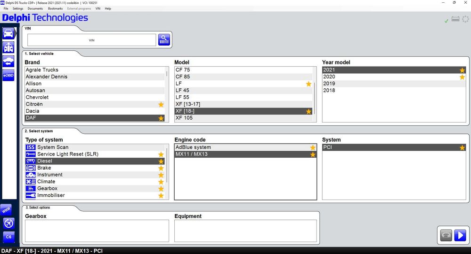Click the circular flight-recorder icon in sidebar
This screenshot has height=254, width=471.
click(x=8, y=223)
